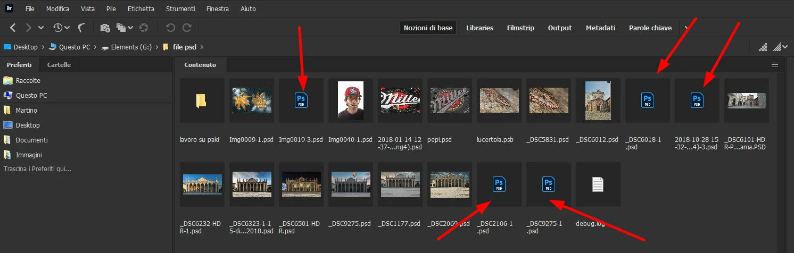This screenshot has height=253, width=794.
Task: Click the forward navigation arrow
Action: pos(29,28)
